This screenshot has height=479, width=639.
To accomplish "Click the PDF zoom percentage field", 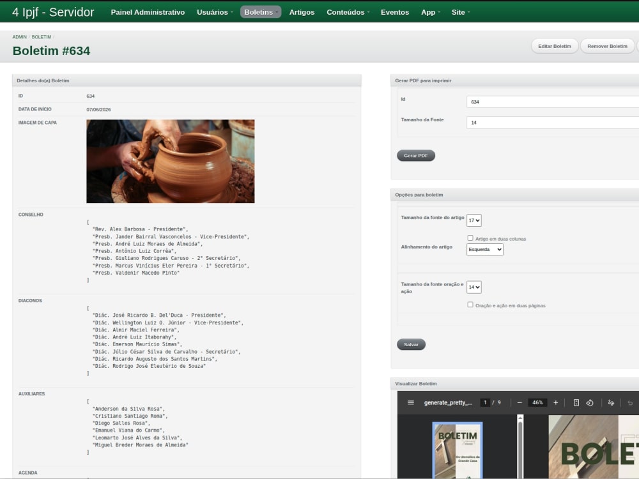I will (537, 402).
